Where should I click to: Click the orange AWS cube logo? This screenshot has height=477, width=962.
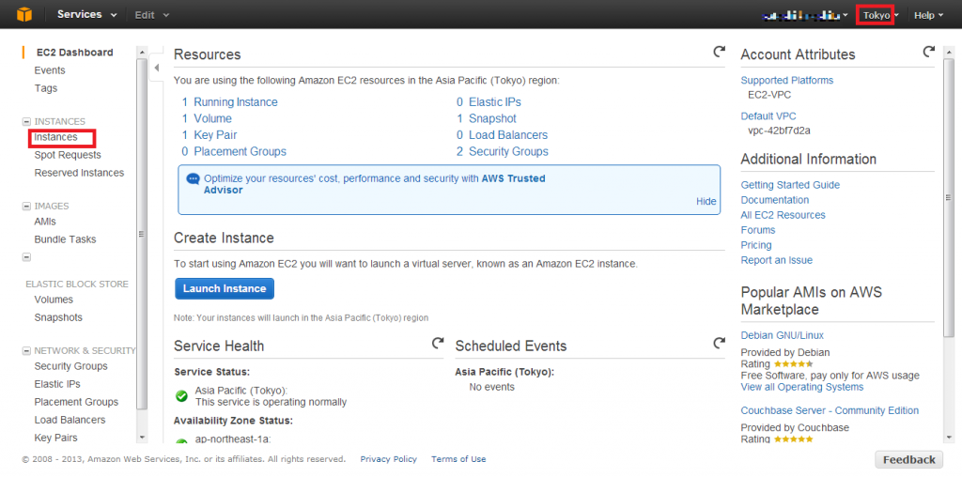23,14
